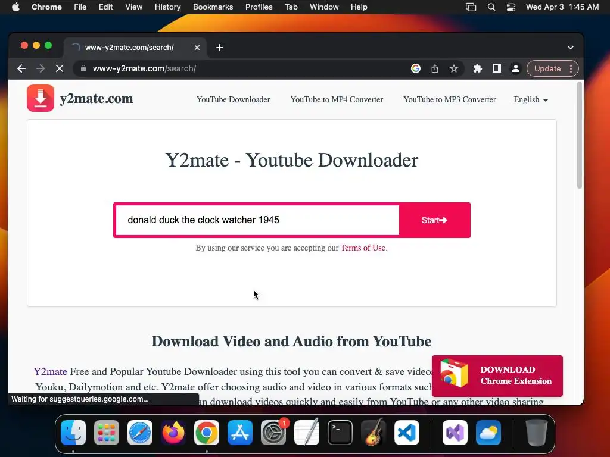
Task: Stop page loading with the X button
Action: 60,69
